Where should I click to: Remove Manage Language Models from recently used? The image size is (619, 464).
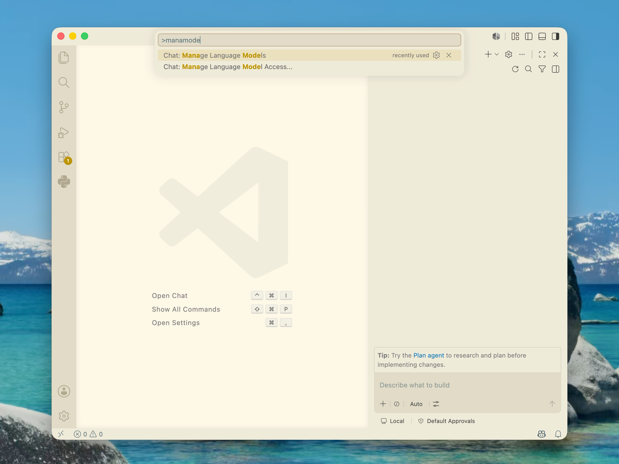pyautogui.click(x=449, y=55)
